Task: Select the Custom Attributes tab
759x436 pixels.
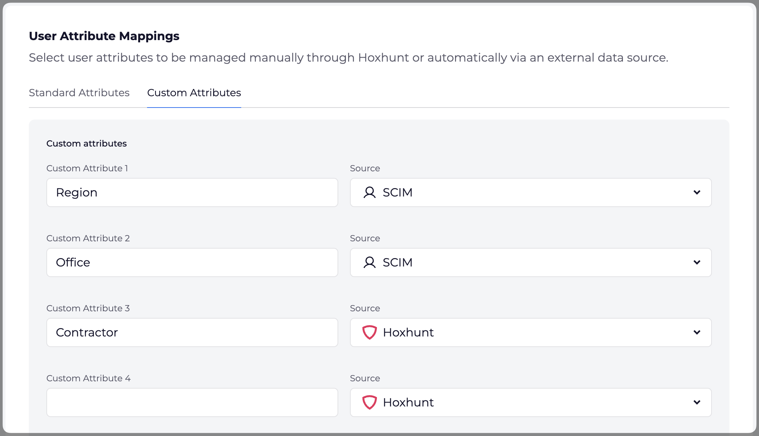Action: pos(194,93)
